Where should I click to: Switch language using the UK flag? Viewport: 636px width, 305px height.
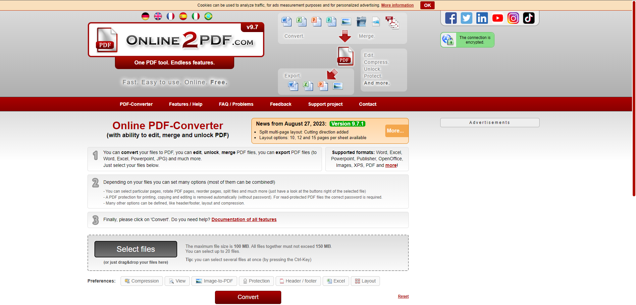(x=158, y=16)
